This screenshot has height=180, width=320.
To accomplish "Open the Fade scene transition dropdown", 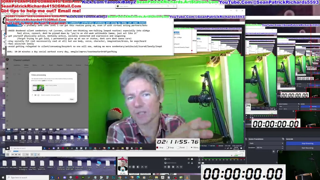I will click(266, 143).
